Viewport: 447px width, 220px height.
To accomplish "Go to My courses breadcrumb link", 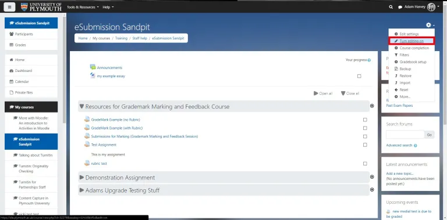I will pyautogui.click(x=101, y=38).
